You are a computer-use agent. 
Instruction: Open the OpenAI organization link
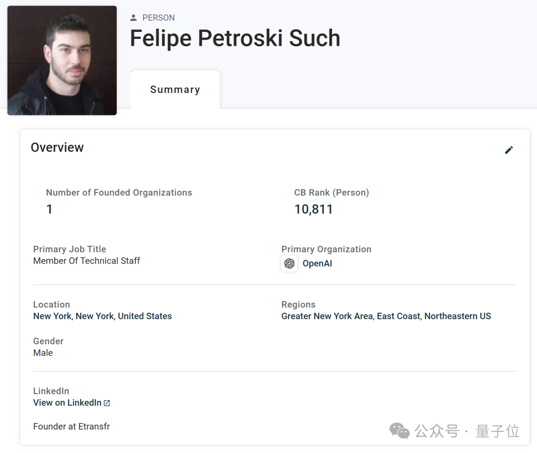317,264
